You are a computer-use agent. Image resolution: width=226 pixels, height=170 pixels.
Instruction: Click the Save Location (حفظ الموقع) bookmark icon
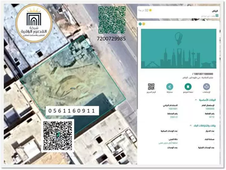188,87
